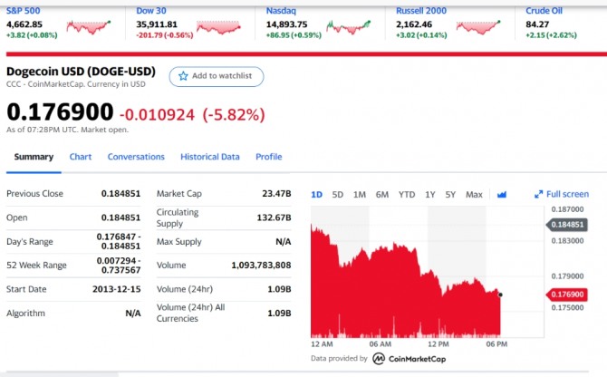Open the Historical Data tab

point(210,157)
